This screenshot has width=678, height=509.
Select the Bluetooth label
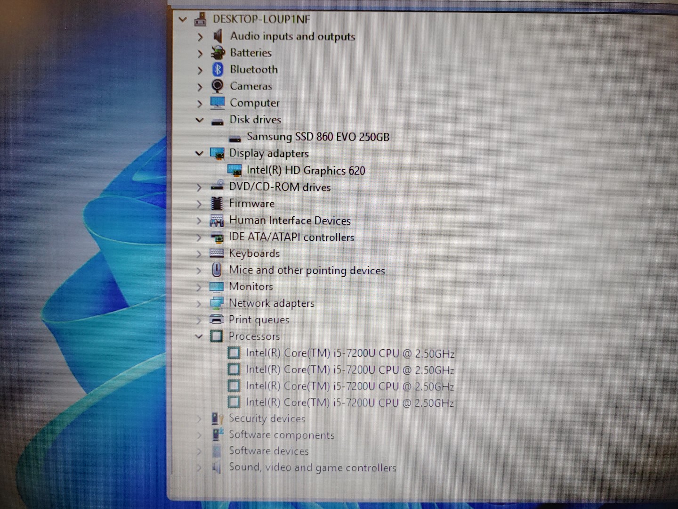(254, 70)
